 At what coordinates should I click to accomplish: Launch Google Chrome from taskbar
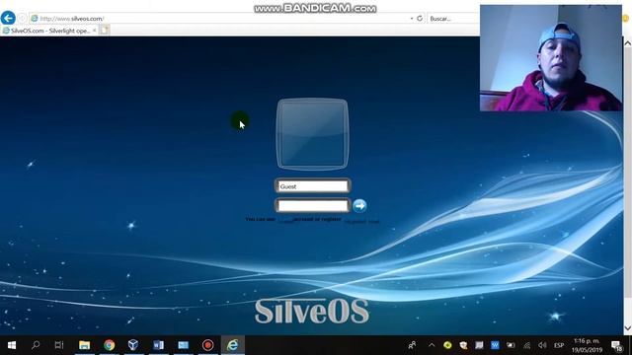[x=109, y=345]
